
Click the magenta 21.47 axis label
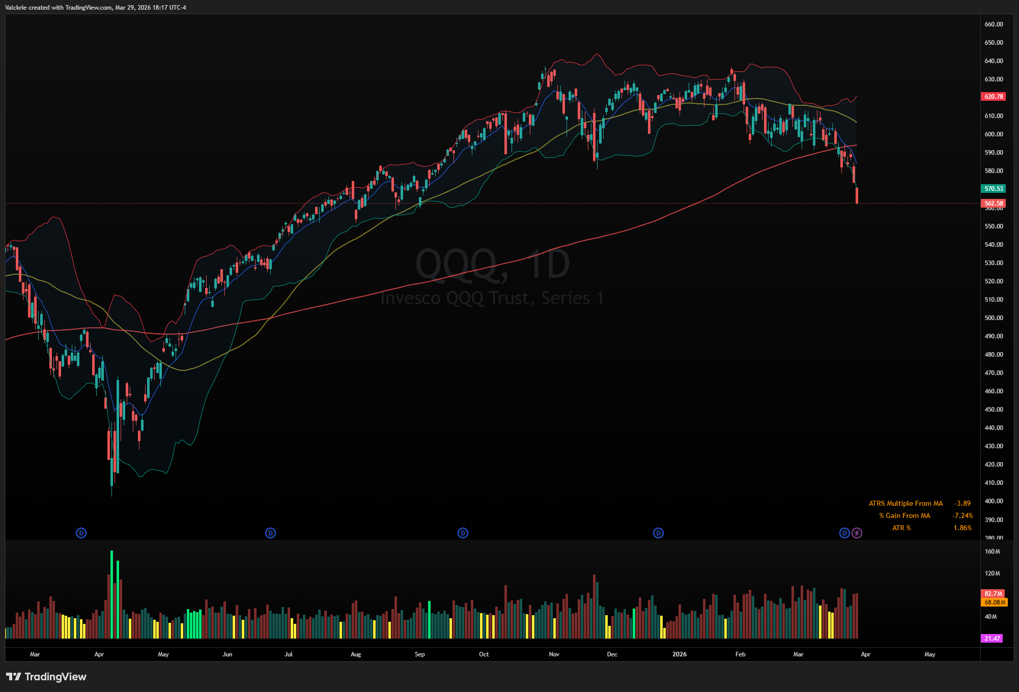[992, 638]
